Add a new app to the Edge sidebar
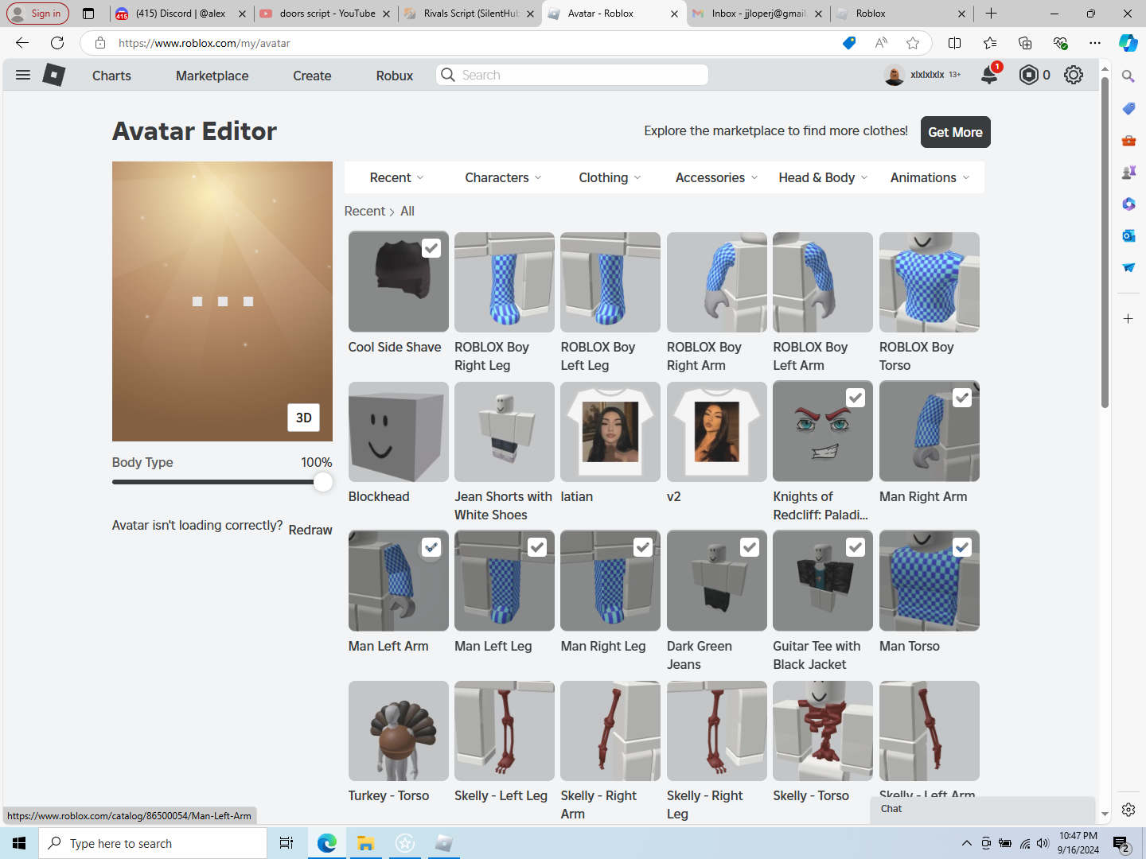The height and width of the screenshot is (859, 1146). 1128,319
